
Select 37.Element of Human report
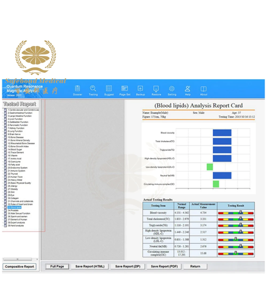point(17,219)
